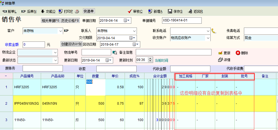Viewport: 278px width, 130px height.
Task: Expand the 最新状态 dropdown
Action: (55, 60)
